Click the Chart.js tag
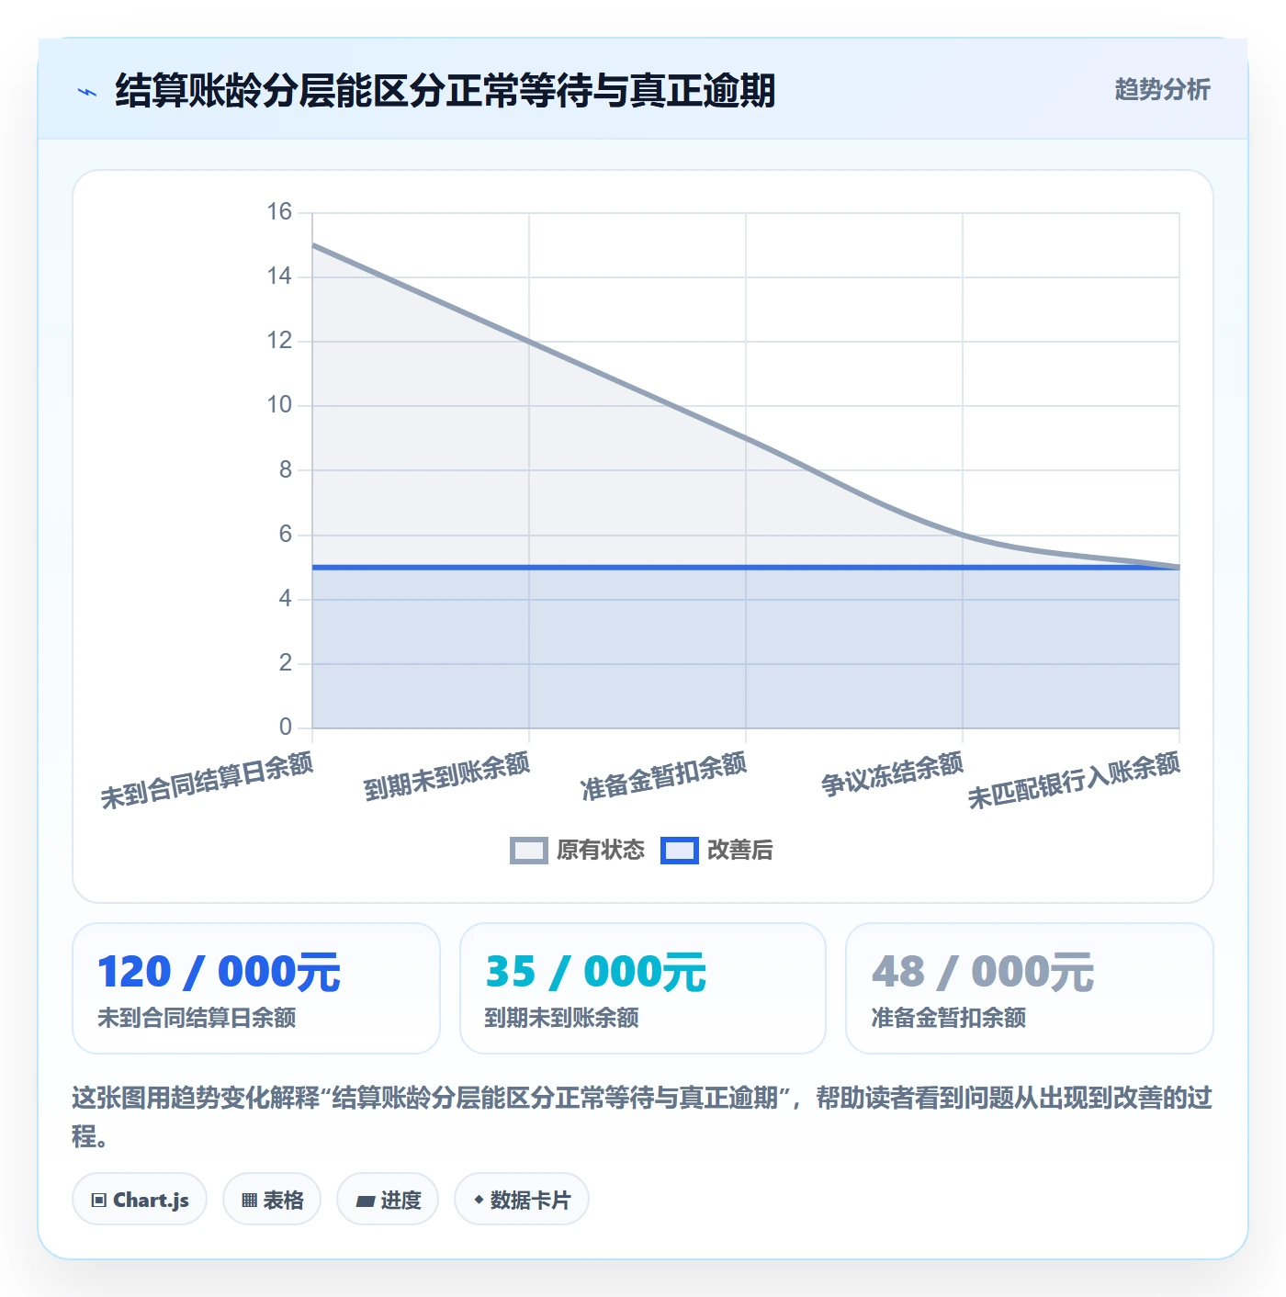This screenshot has height=1297, width=1286. [140, 1200]
